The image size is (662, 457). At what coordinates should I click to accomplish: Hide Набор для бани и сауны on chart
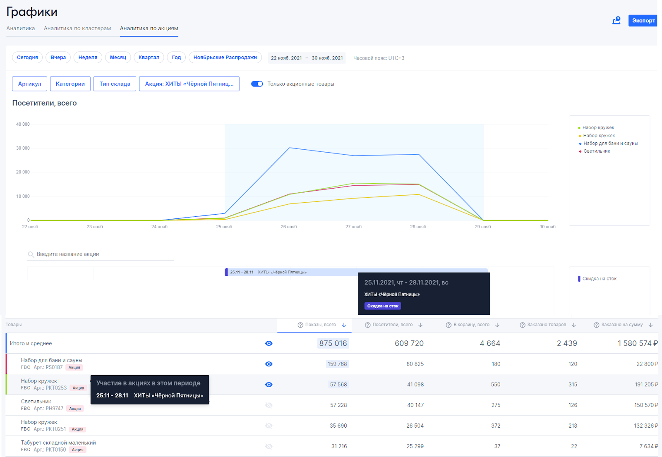(x=269, y=364)
